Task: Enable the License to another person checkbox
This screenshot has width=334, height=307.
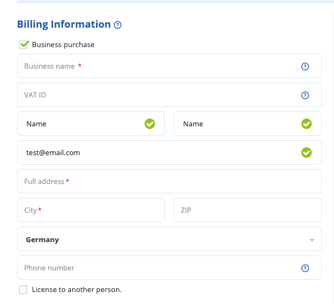Action: [23, 289]
